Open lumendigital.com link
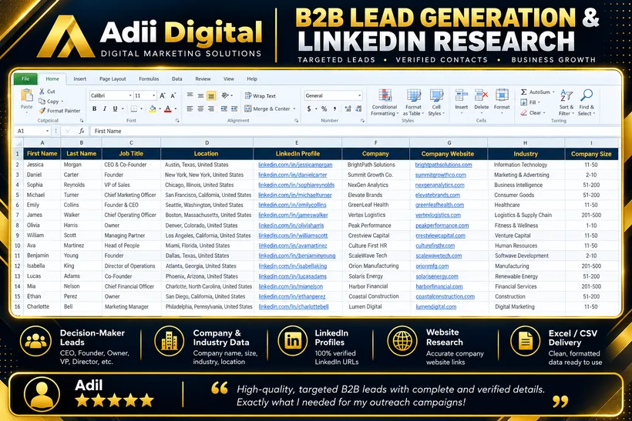632x421 pixels. (x=436, y=306)
